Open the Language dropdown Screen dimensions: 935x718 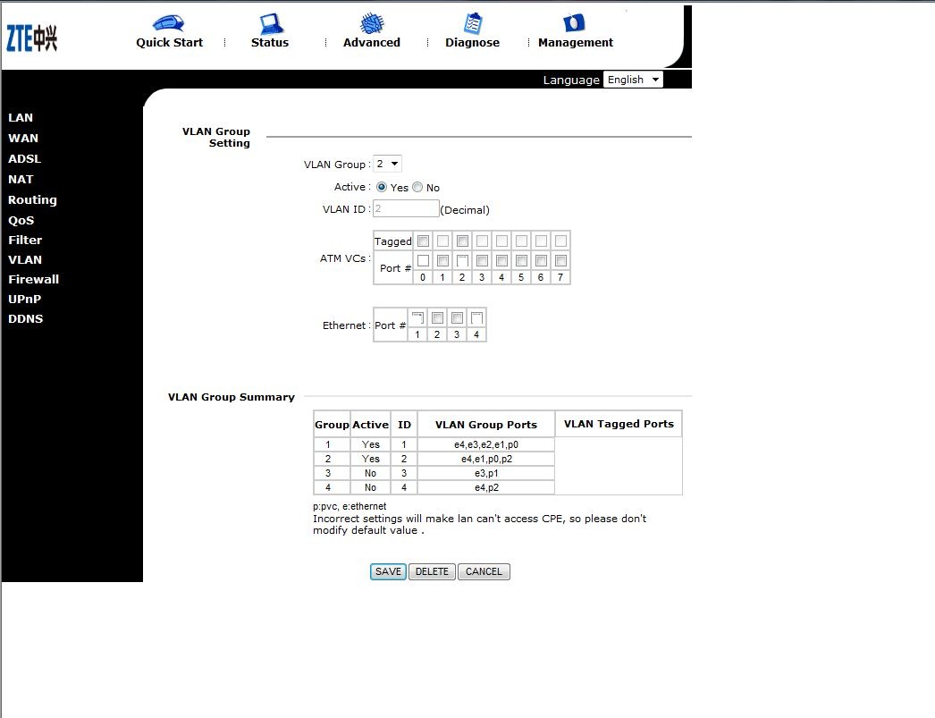point(633,80)
